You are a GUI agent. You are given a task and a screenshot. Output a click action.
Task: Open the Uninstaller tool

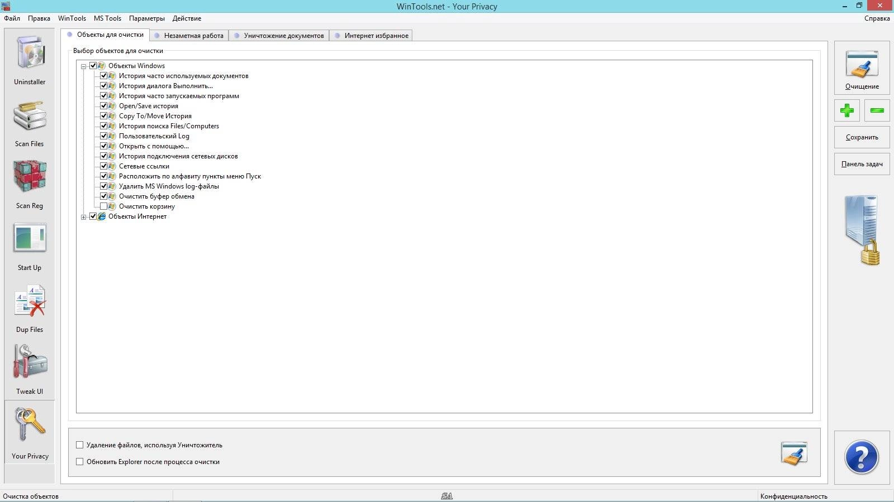coord(30,60)
